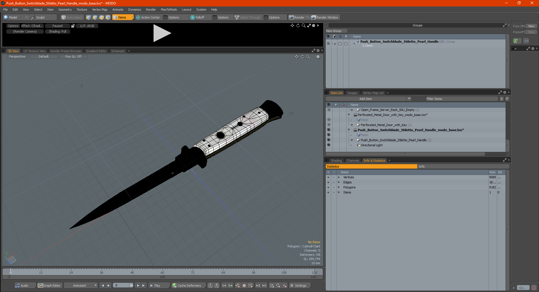Expand Polygons statistics row
Screen dimensions: 539x292
click(339, 187)
